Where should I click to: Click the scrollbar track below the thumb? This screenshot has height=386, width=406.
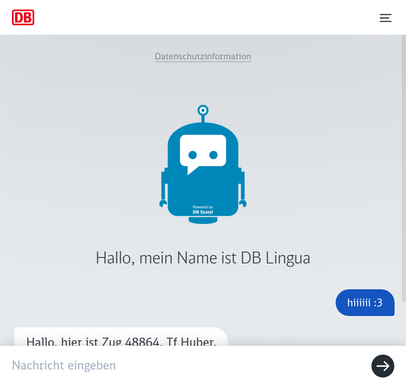[403, 322]
